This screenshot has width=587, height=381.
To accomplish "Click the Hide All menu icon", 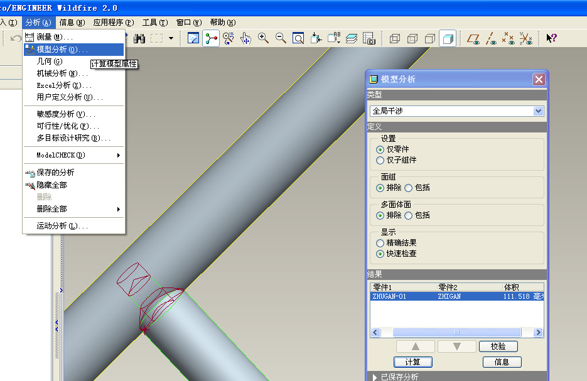I will tap(30, 185).
